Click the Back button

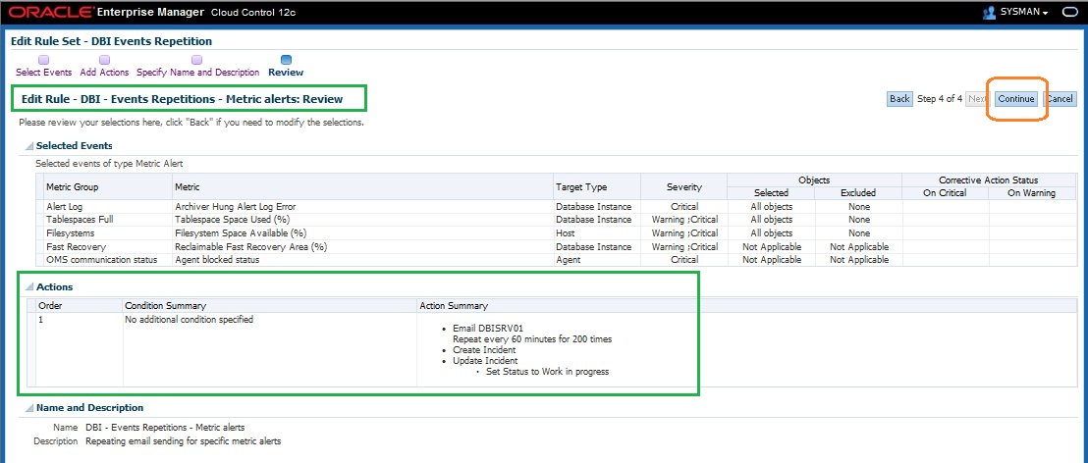[x=900, y=99]
